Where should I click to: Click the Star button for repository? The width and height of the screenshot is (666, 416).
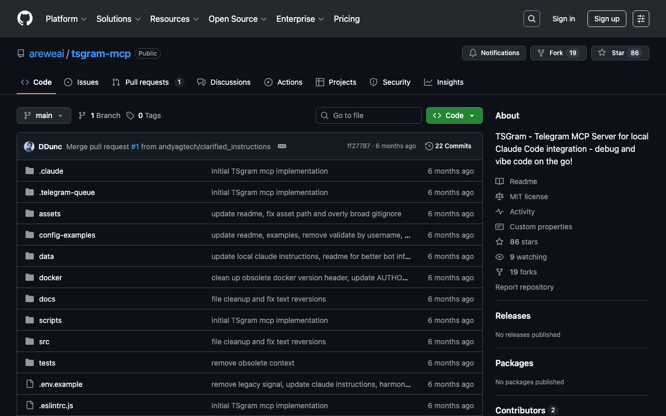(x=619, y=53)
